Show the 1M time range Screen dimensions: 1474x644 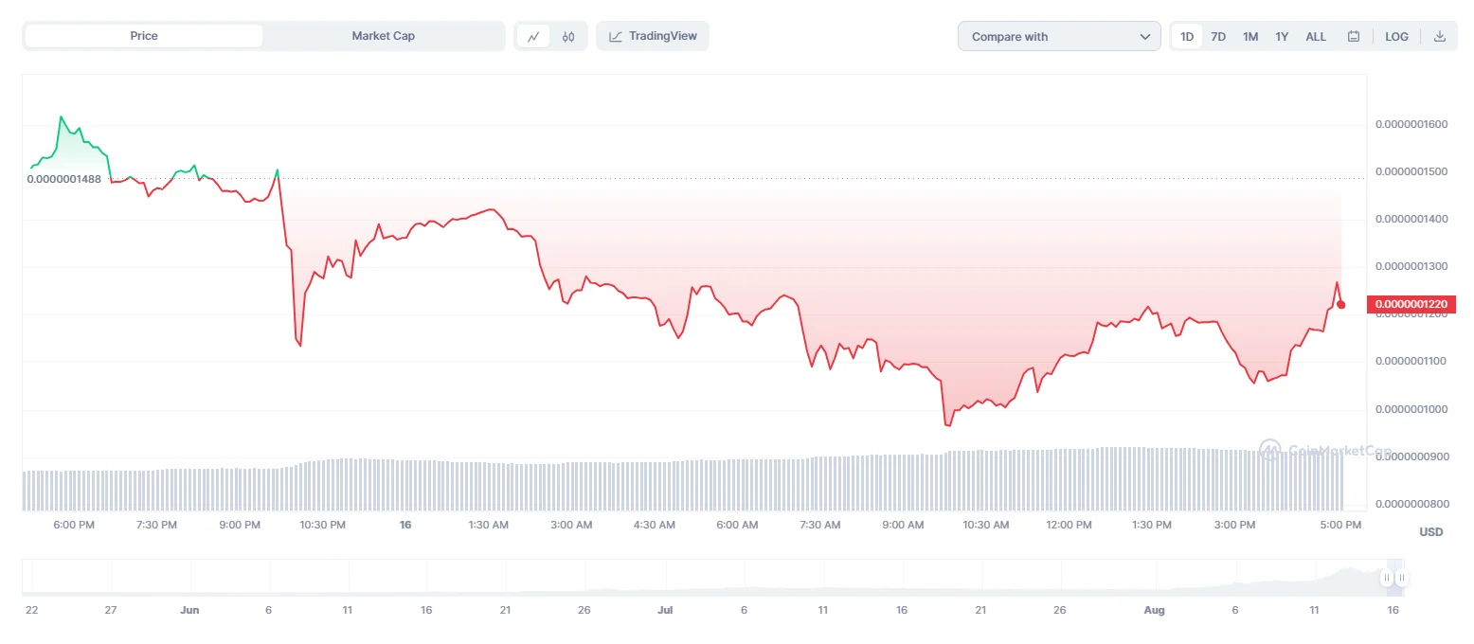point(1250,37)
